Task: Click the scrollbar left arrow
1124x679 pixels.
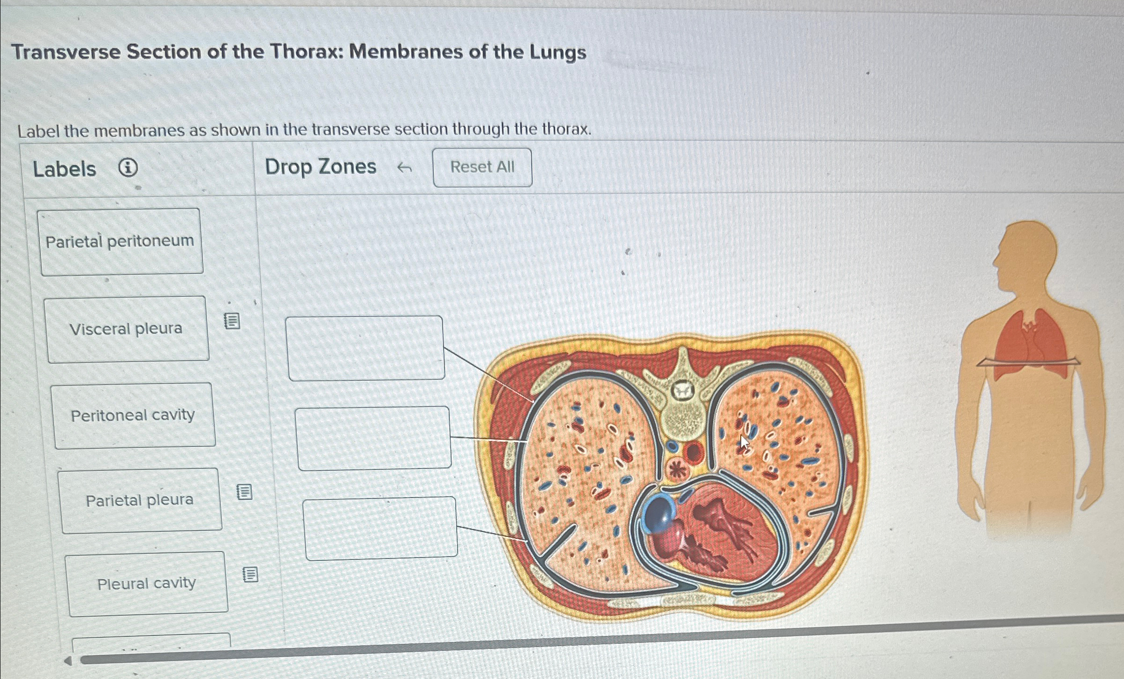Action: point(68,661)
